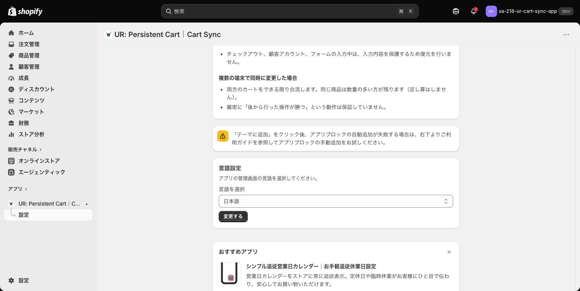Click the シンプル追従営業日カレンダー app title
580x291 pixels.
pos(311,266)
